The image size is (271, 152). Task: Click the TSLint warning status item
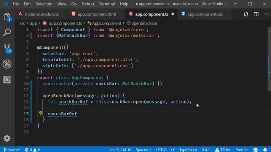tap(223, 149)
